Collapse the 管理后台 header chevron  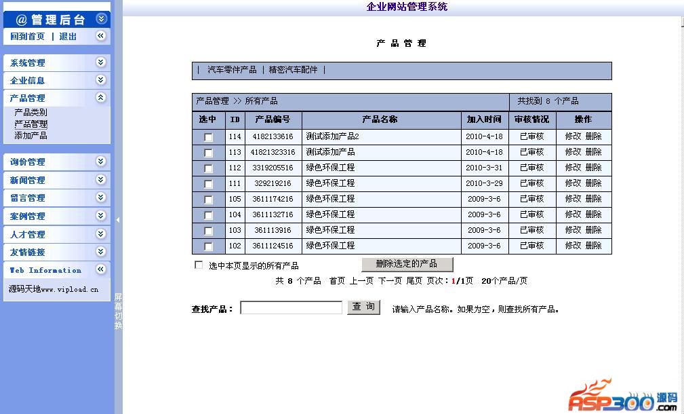(x=101, y=19)
